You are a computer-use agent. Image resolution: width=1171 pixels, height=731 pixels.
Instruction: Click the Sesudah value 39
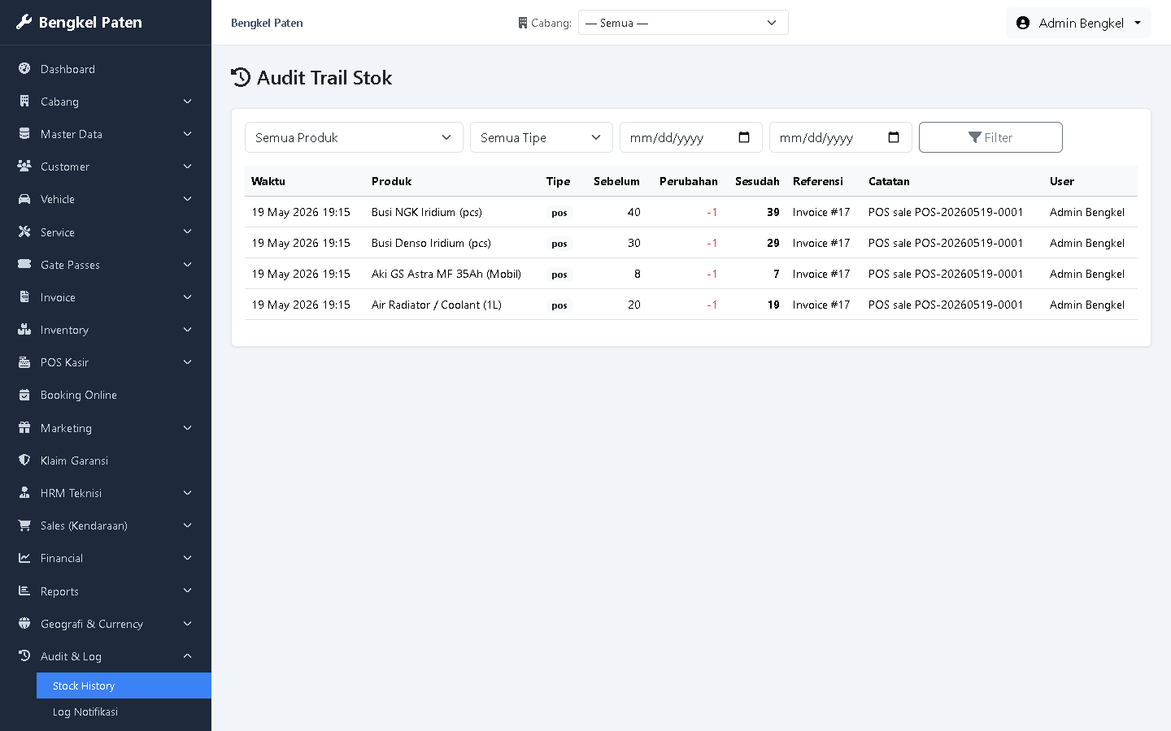(773, 212)
